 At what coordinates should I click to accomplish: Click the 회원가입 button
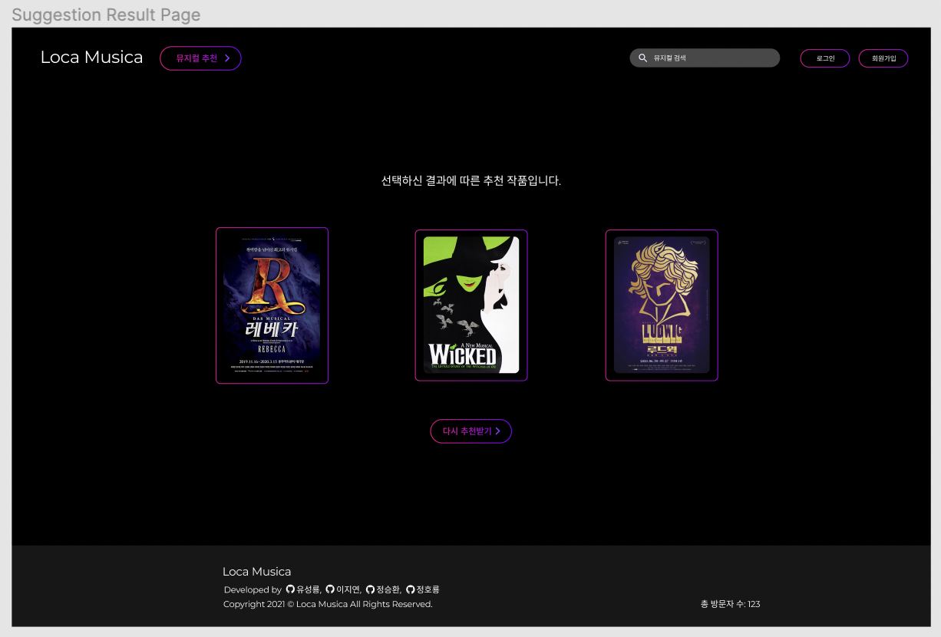coord(883,58)
